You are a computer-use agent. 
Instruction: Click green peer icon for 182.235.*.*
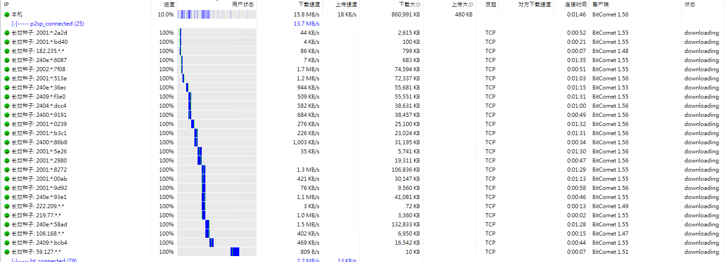pyautogui.click(x=7, y=51)
